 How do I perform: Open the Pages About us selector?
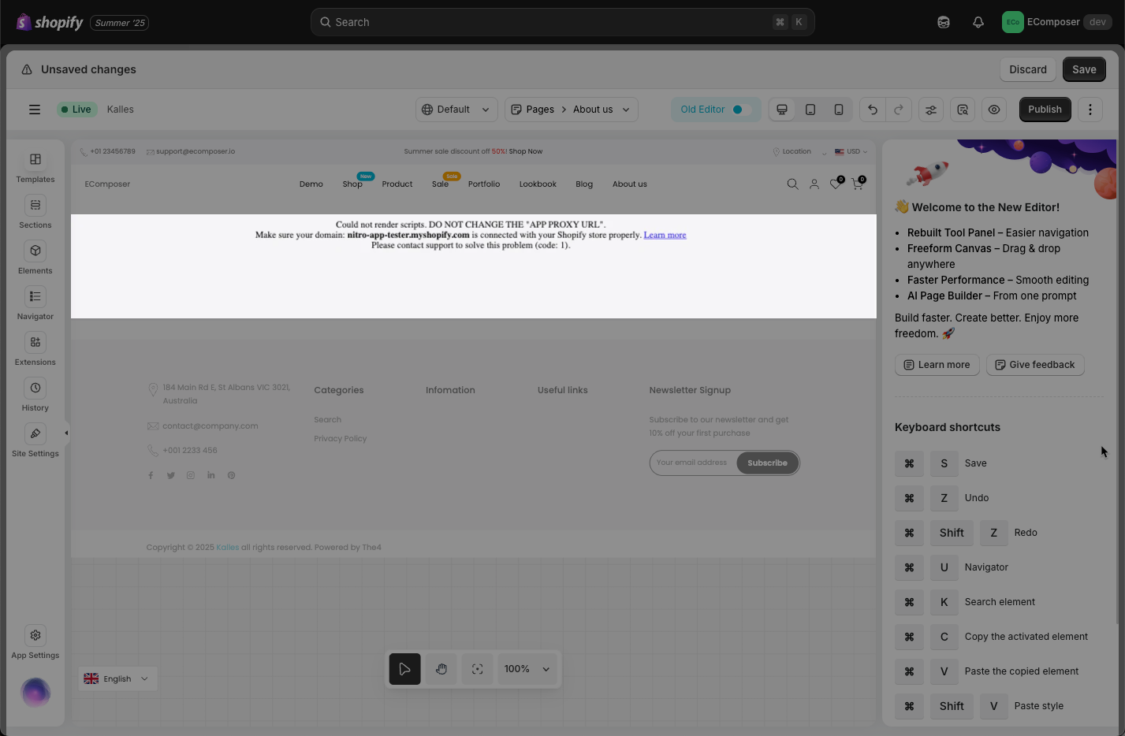coord(571,110)
